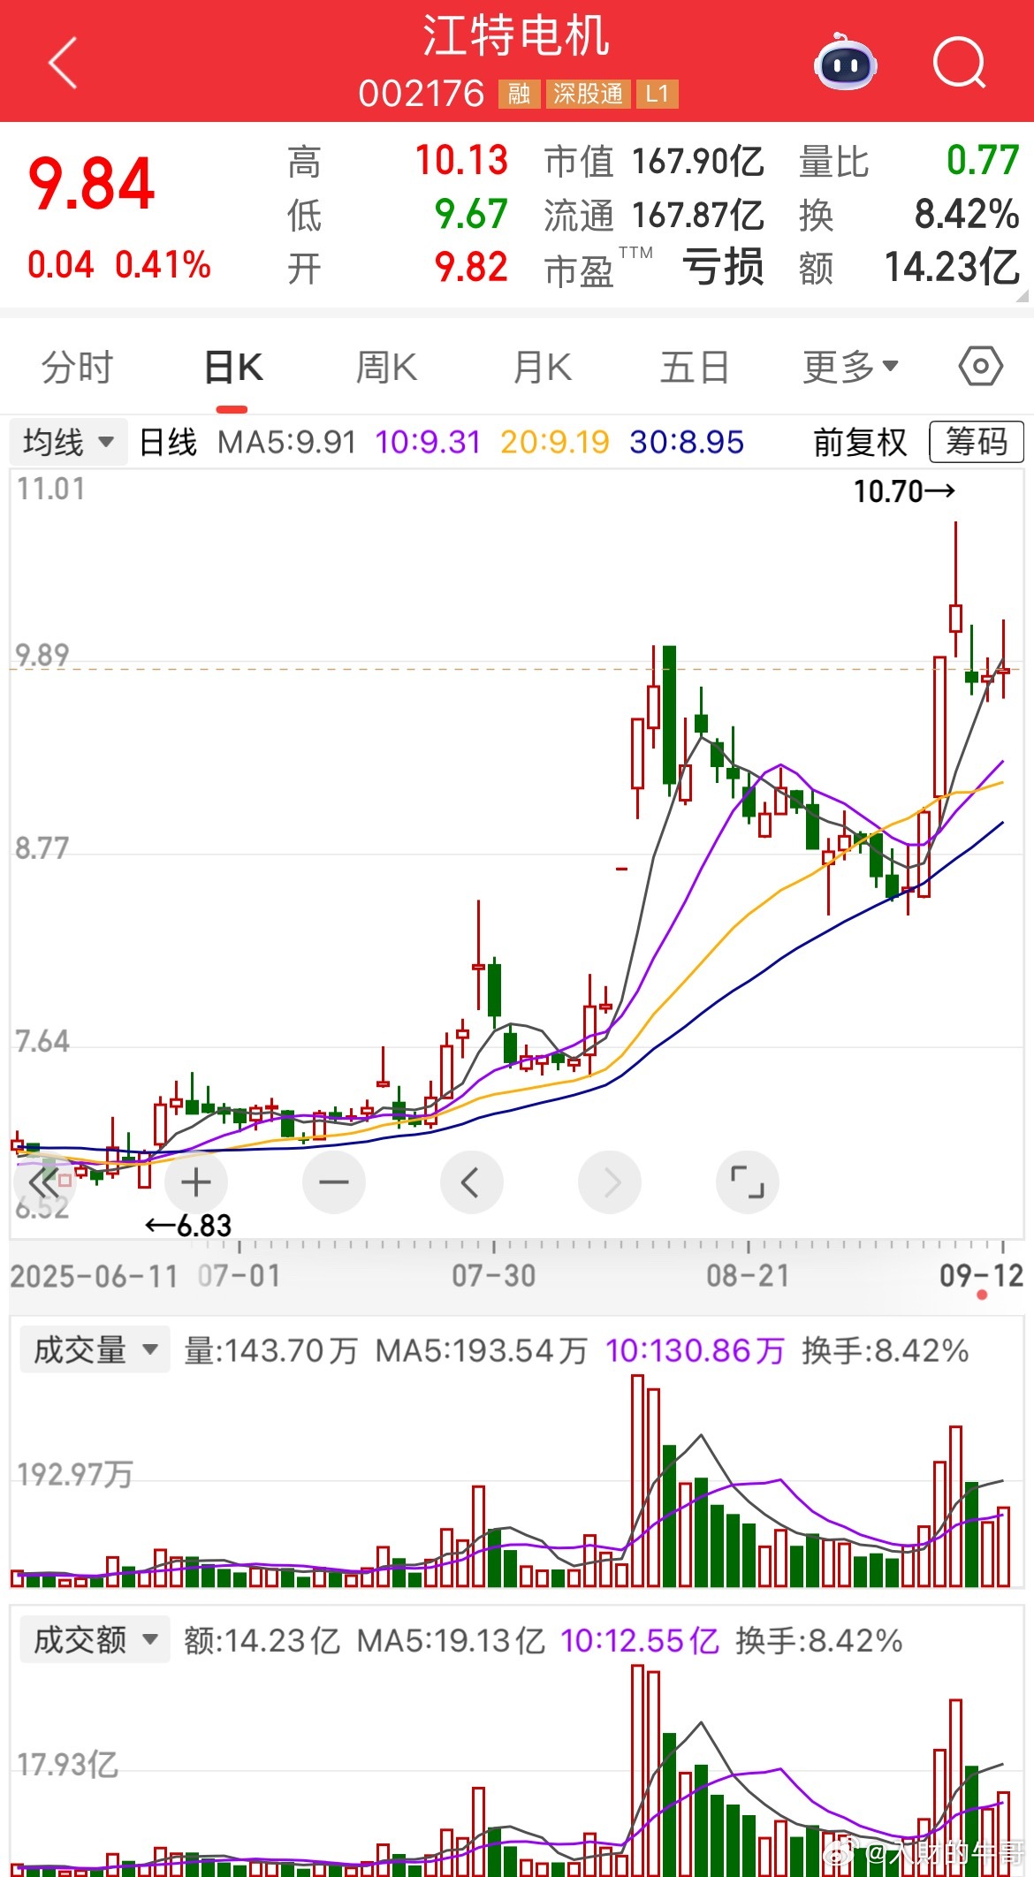
Task: Move chart left with left chevron
Action: coord(471,1182)
